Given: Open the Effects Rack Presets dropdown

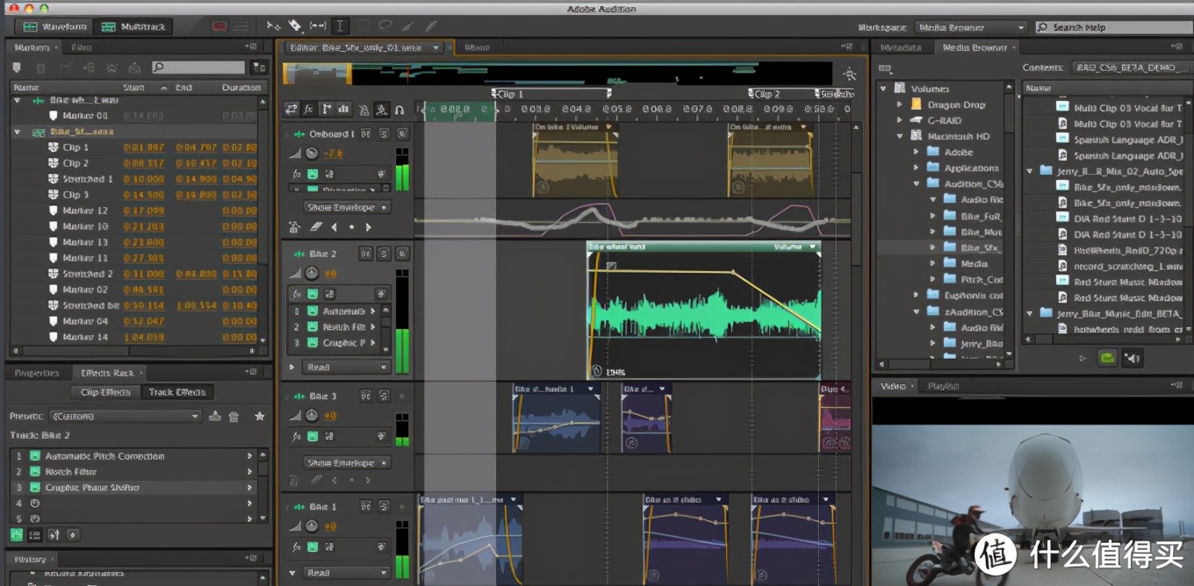Looking at the screenshot, I should [x=125, y=417].
